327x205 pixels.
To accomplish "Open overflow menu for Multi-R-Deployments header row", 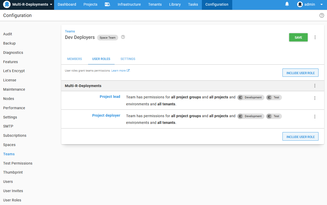I will tap(315, 86).
